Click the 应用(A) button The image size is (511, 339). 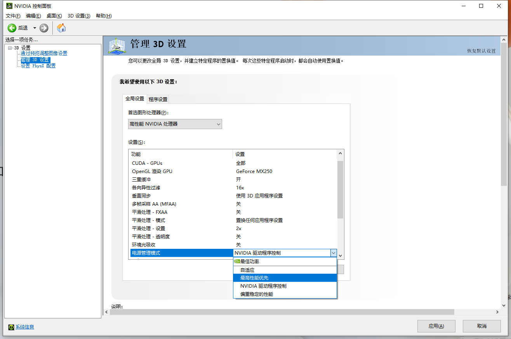436,326
